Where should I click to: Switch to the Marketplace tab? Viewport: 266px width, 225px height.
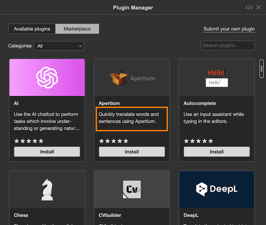(x=77, y=29)
